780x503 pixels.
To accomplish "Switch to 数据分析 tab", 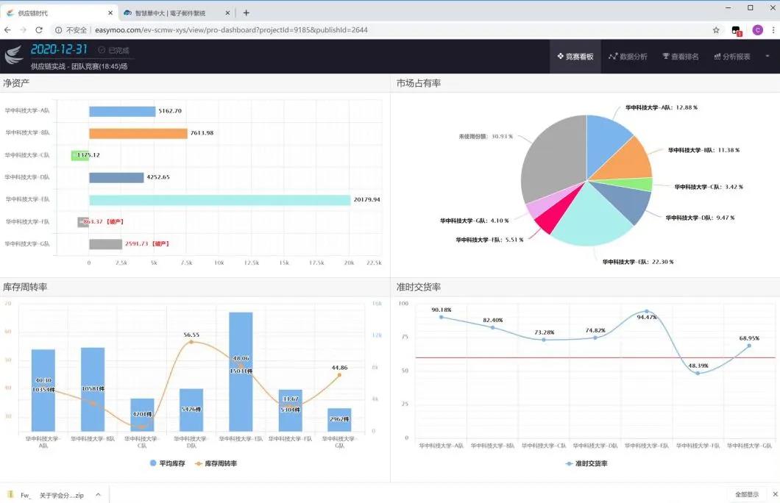I will [628, 57].
